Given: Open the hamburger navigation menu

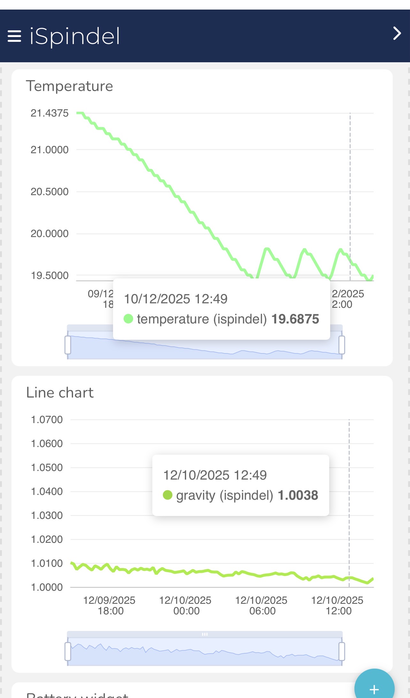Looking at the screenshot, I should tap(14, 36).
